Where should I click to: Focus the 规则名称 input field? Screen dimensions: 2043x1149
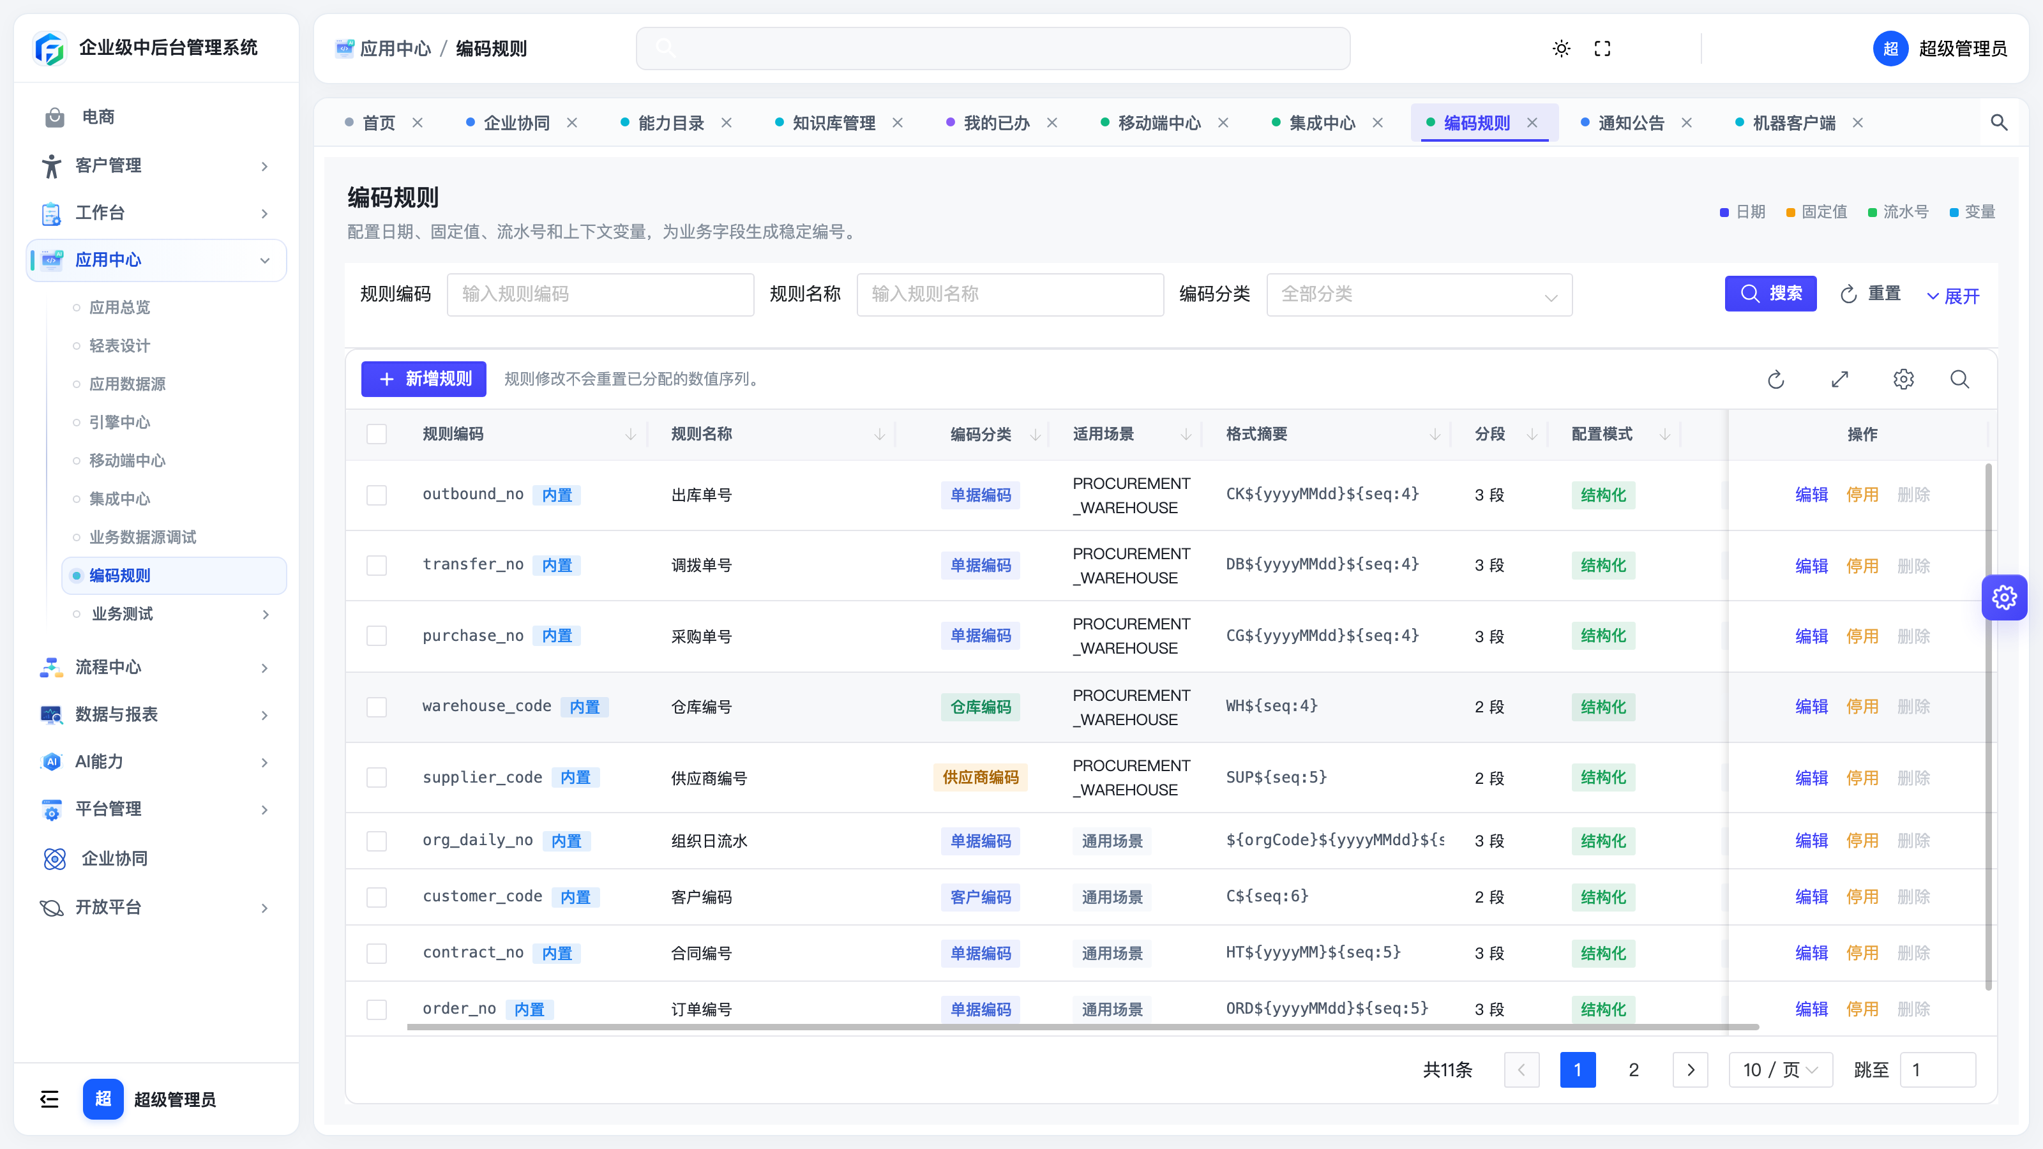1009,295
